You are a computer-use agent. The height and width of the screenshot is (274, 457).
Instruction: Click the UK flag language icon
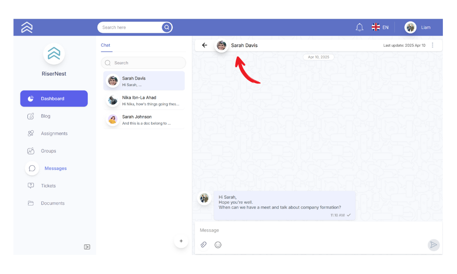tap(376, 27)
